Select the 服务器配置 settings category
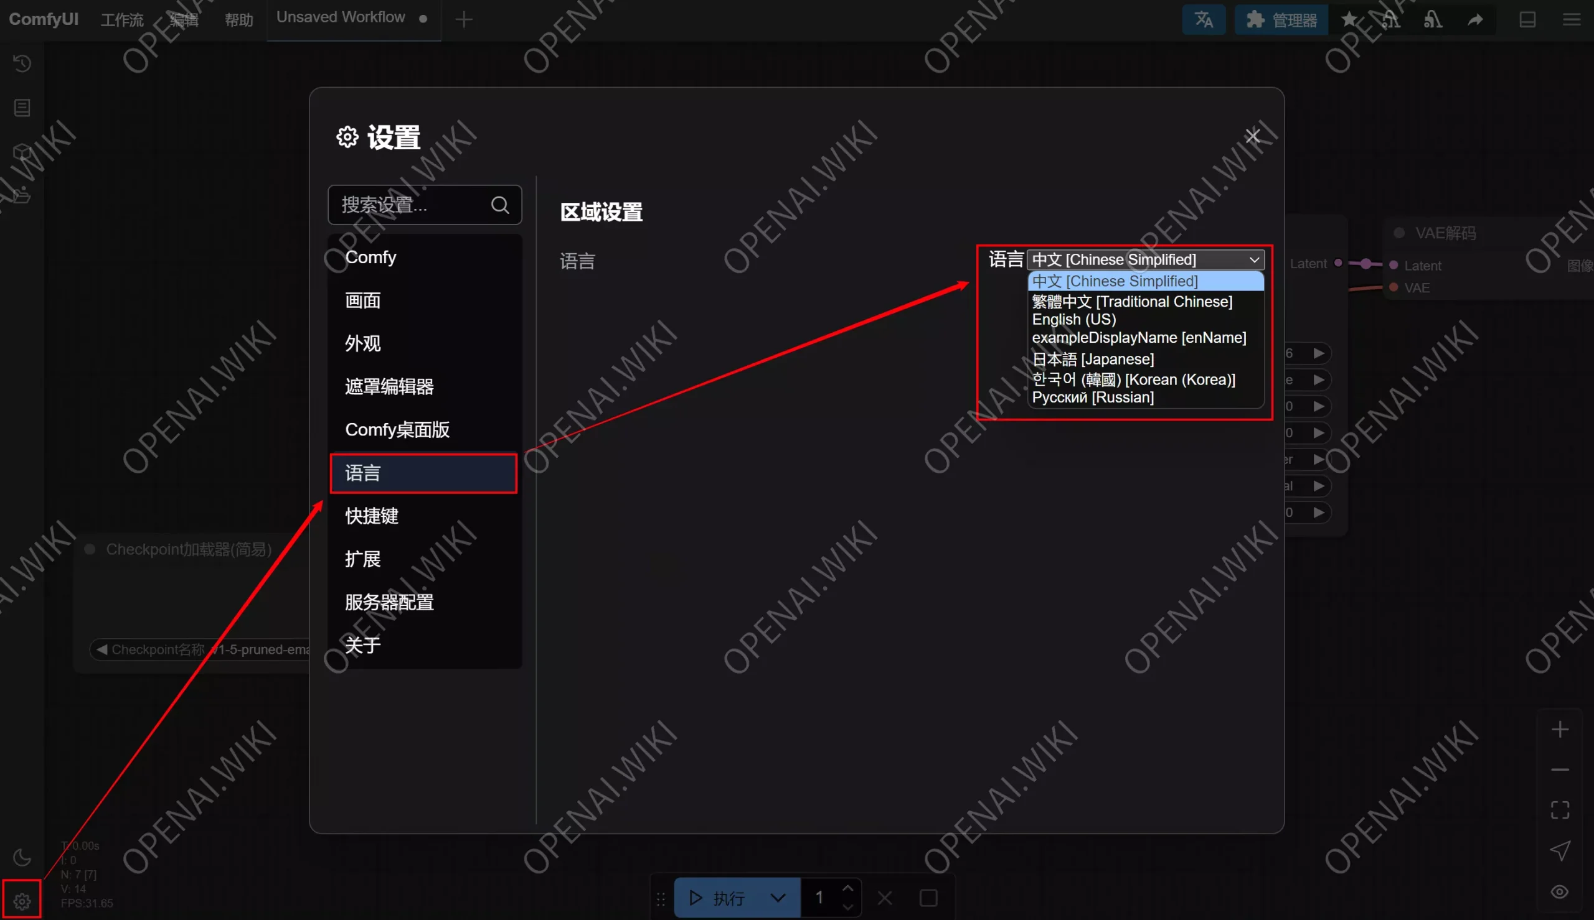 pos(425,602)
